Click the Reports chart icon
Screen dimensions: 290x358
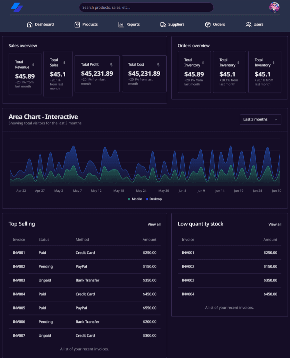(x=121, y=25)
